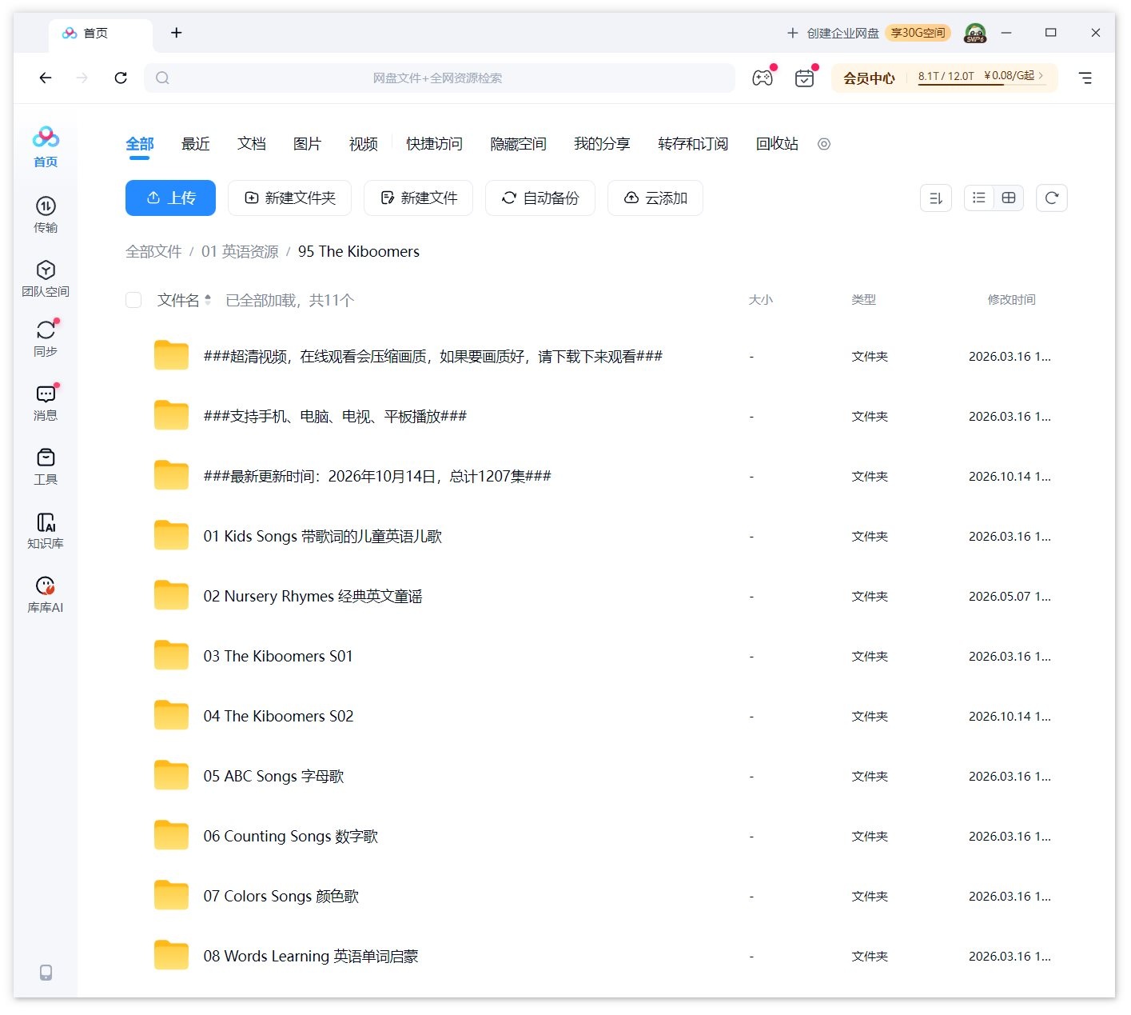This screenshot has height=1015, width=1131.
Task: Open the 传输 transfer panel in the sidebar
Action: coord(46,215)
